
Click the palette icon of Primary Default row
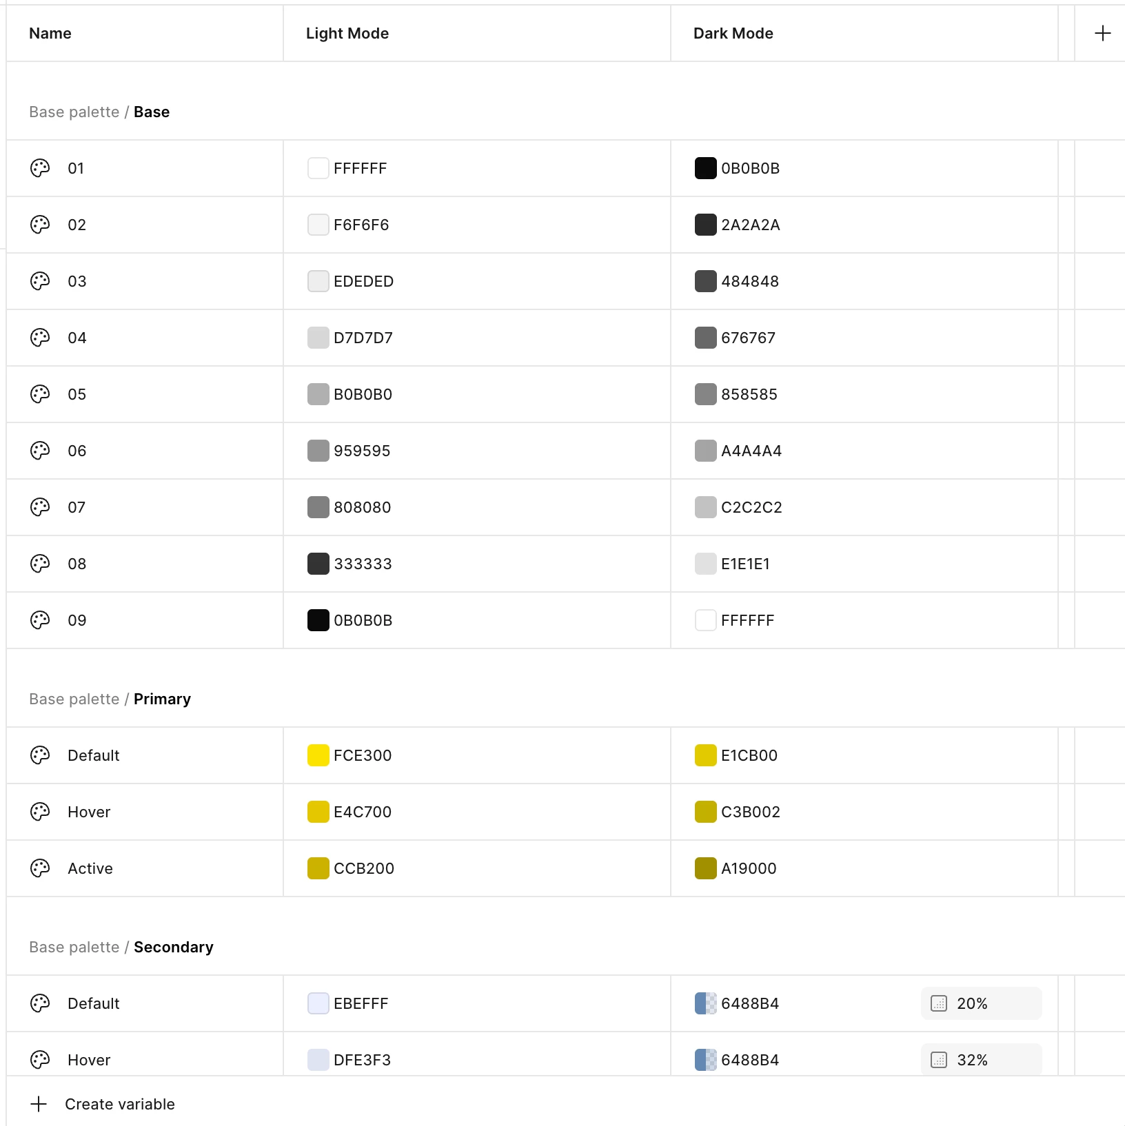click(40, 755)
